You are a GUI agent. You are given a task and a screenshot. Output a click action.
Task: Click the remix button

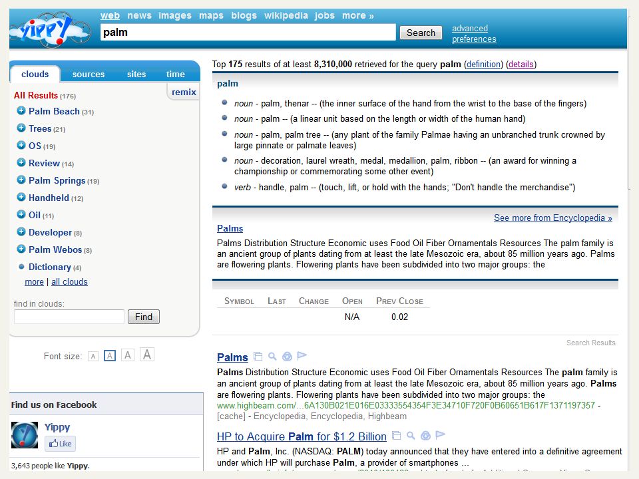(184, 92)
